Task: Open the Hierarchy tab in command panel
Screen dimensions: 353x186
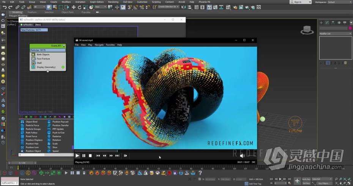Action: point(333,23)
